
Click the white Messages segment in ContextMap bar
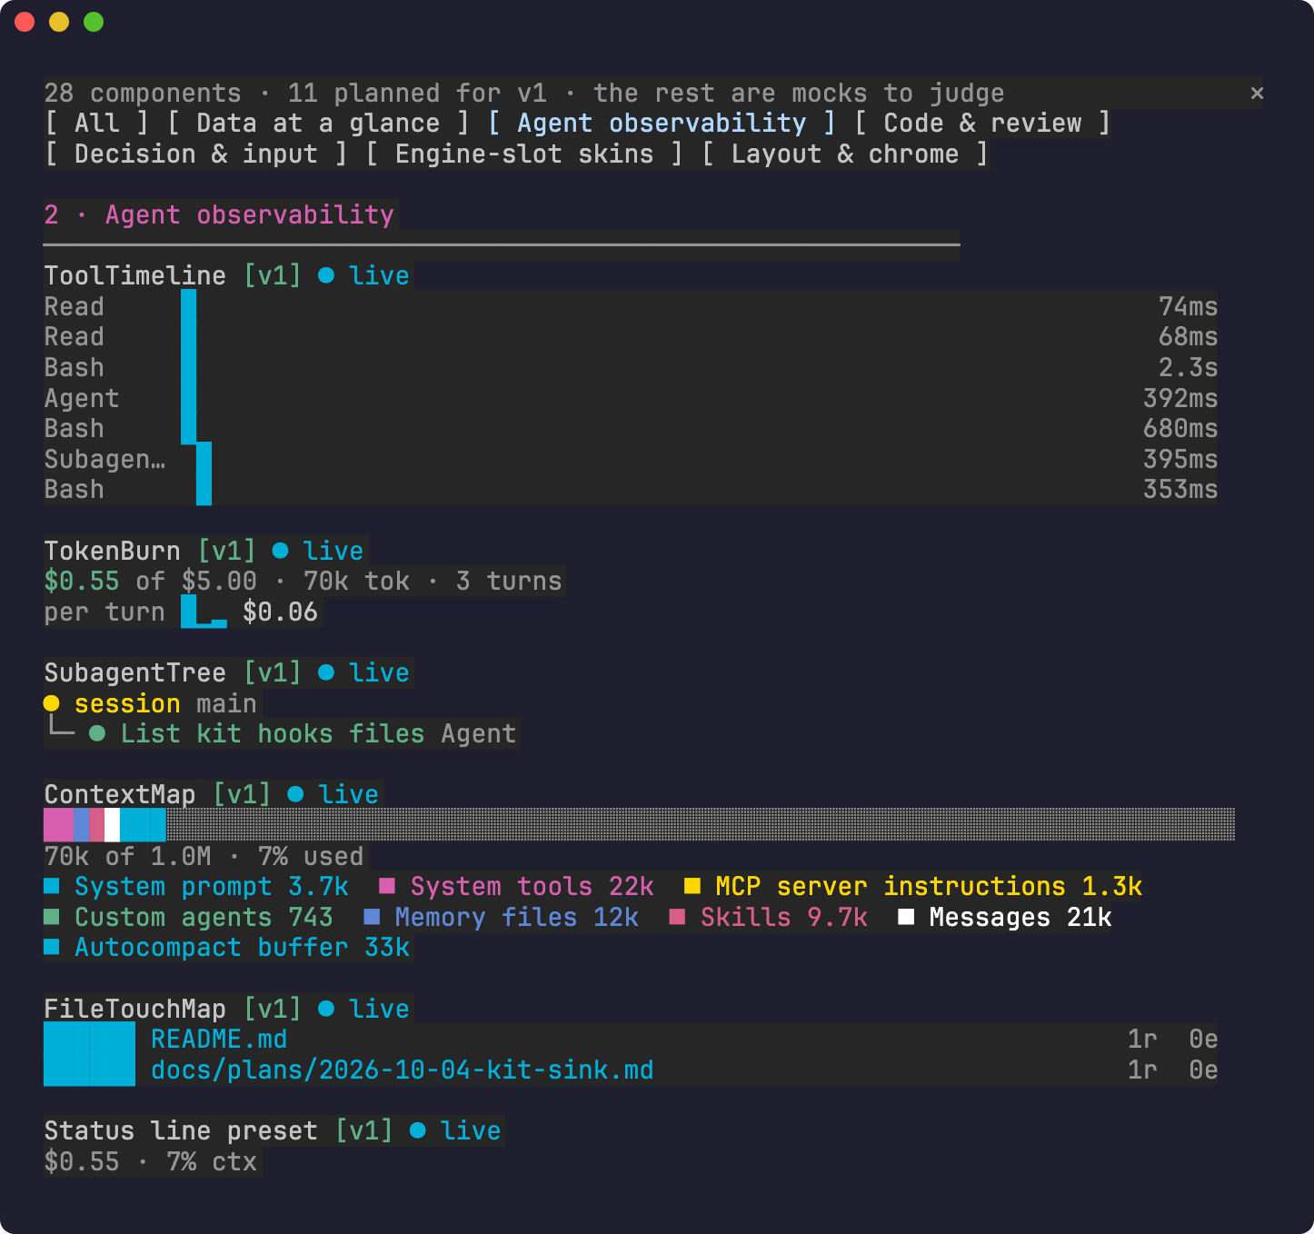pos(112,825)
